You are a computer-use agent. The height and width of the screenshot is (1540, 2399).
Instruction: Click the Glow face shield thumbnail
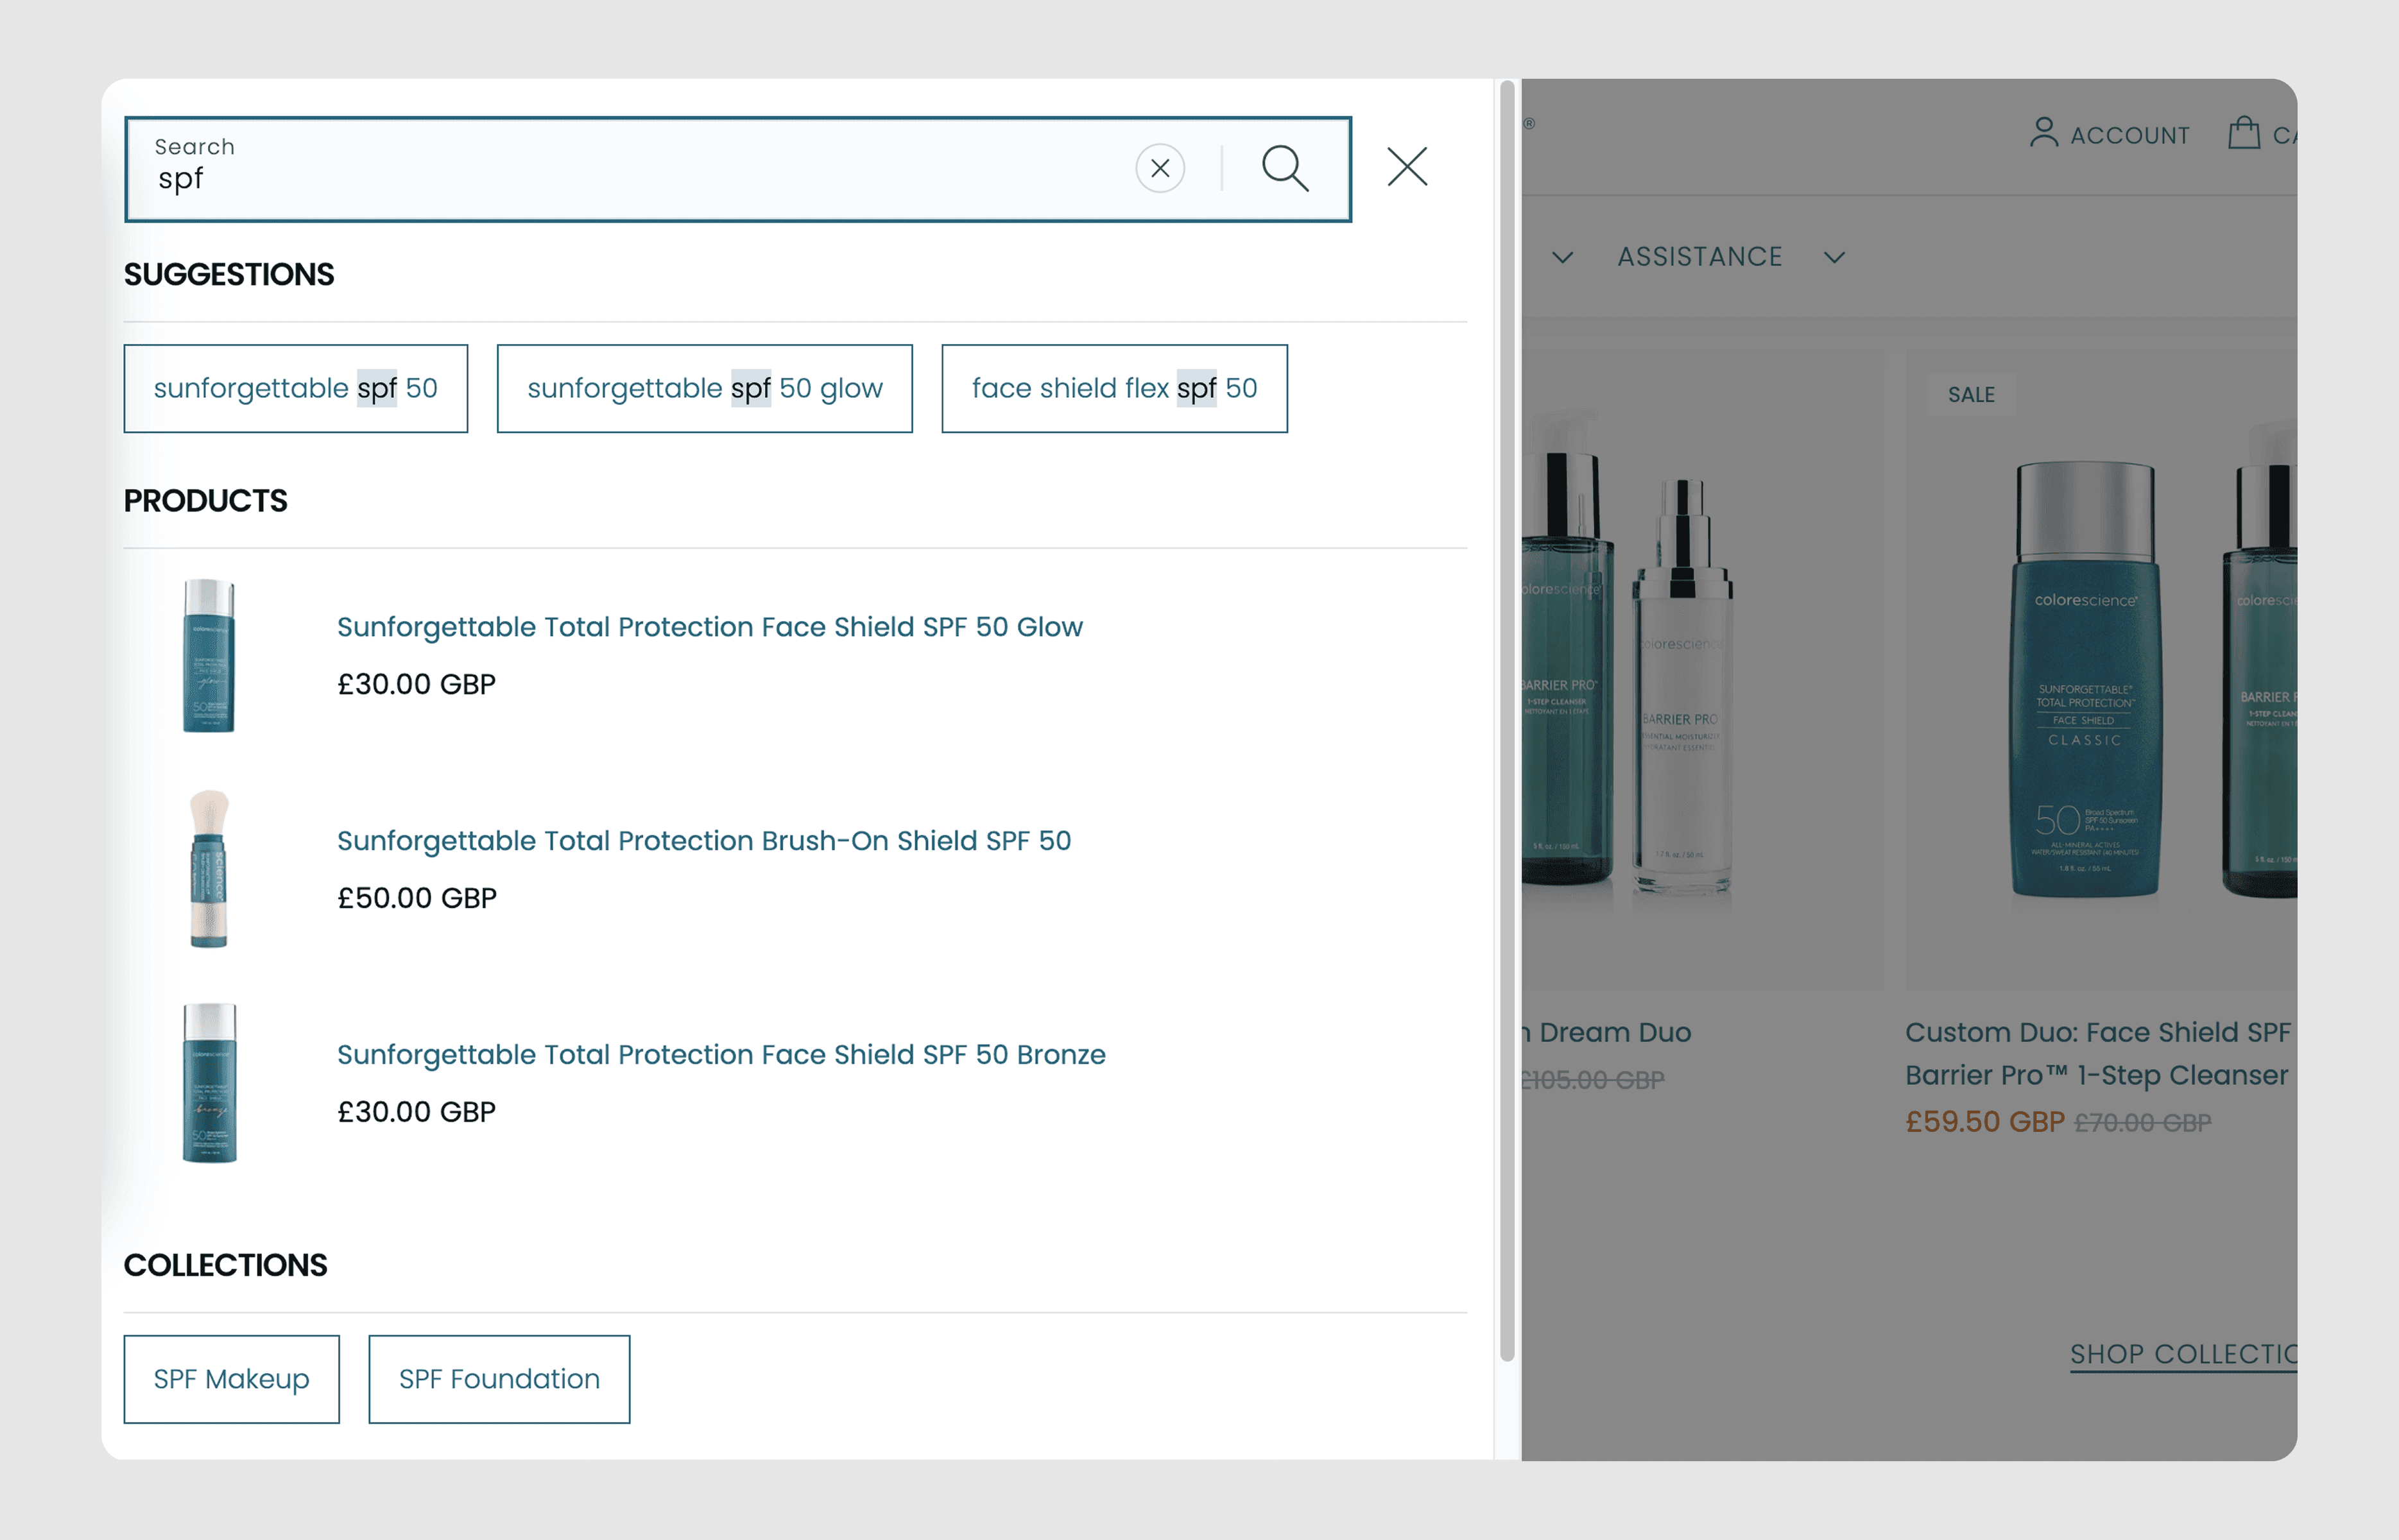209,655
